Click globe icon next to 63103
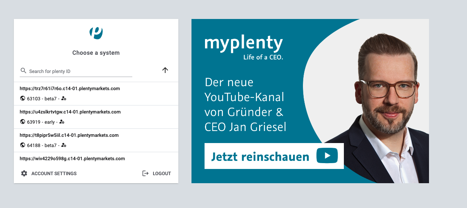Screen dimensions: 467x208 pyautogui.click(x=23, y=99)
